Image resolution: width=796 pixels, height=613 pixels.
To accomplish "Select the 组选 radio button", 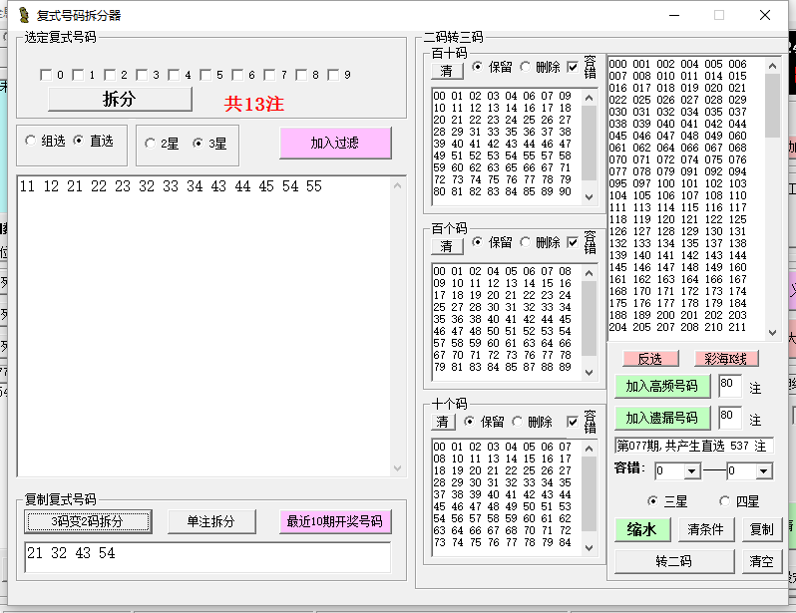I will coord(30,142).
